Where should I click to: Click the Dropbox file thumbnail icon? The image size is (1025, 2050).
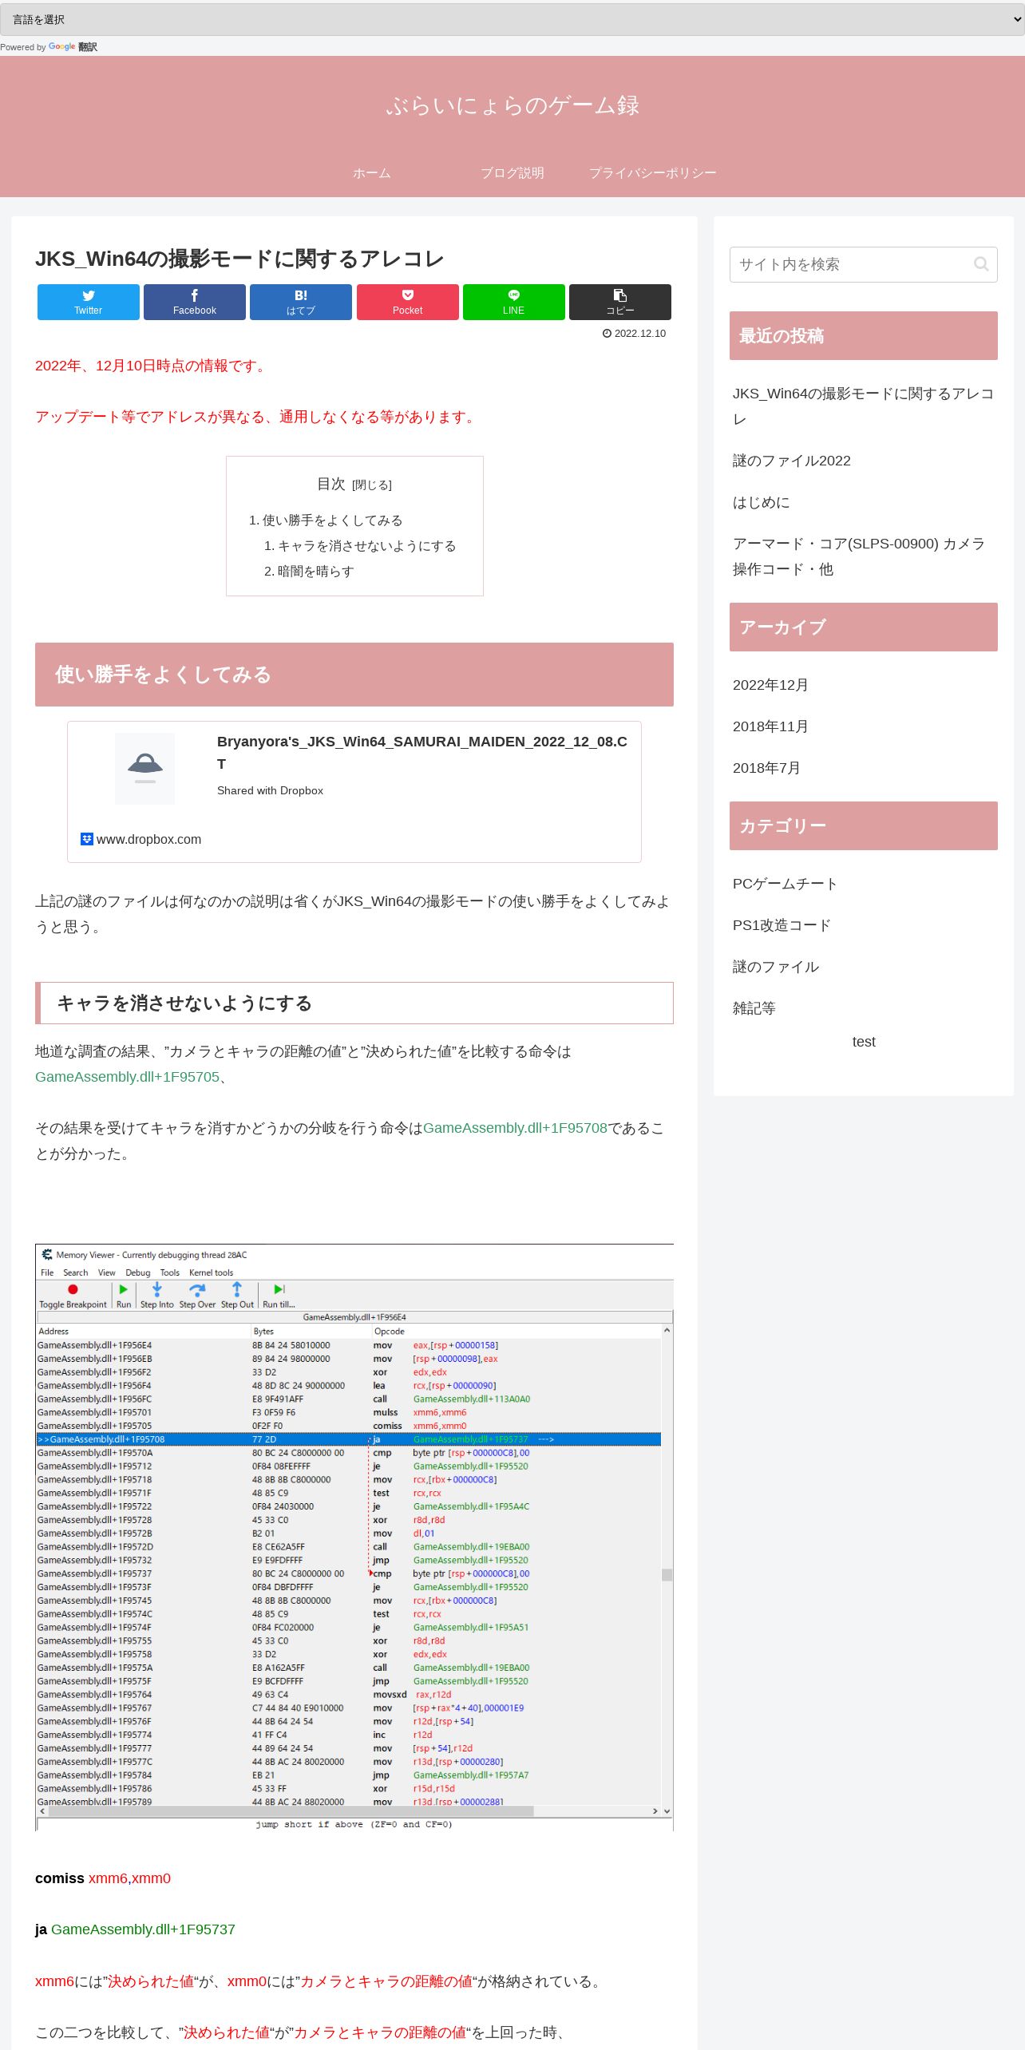pyautogui.click(x=144, y=768)
